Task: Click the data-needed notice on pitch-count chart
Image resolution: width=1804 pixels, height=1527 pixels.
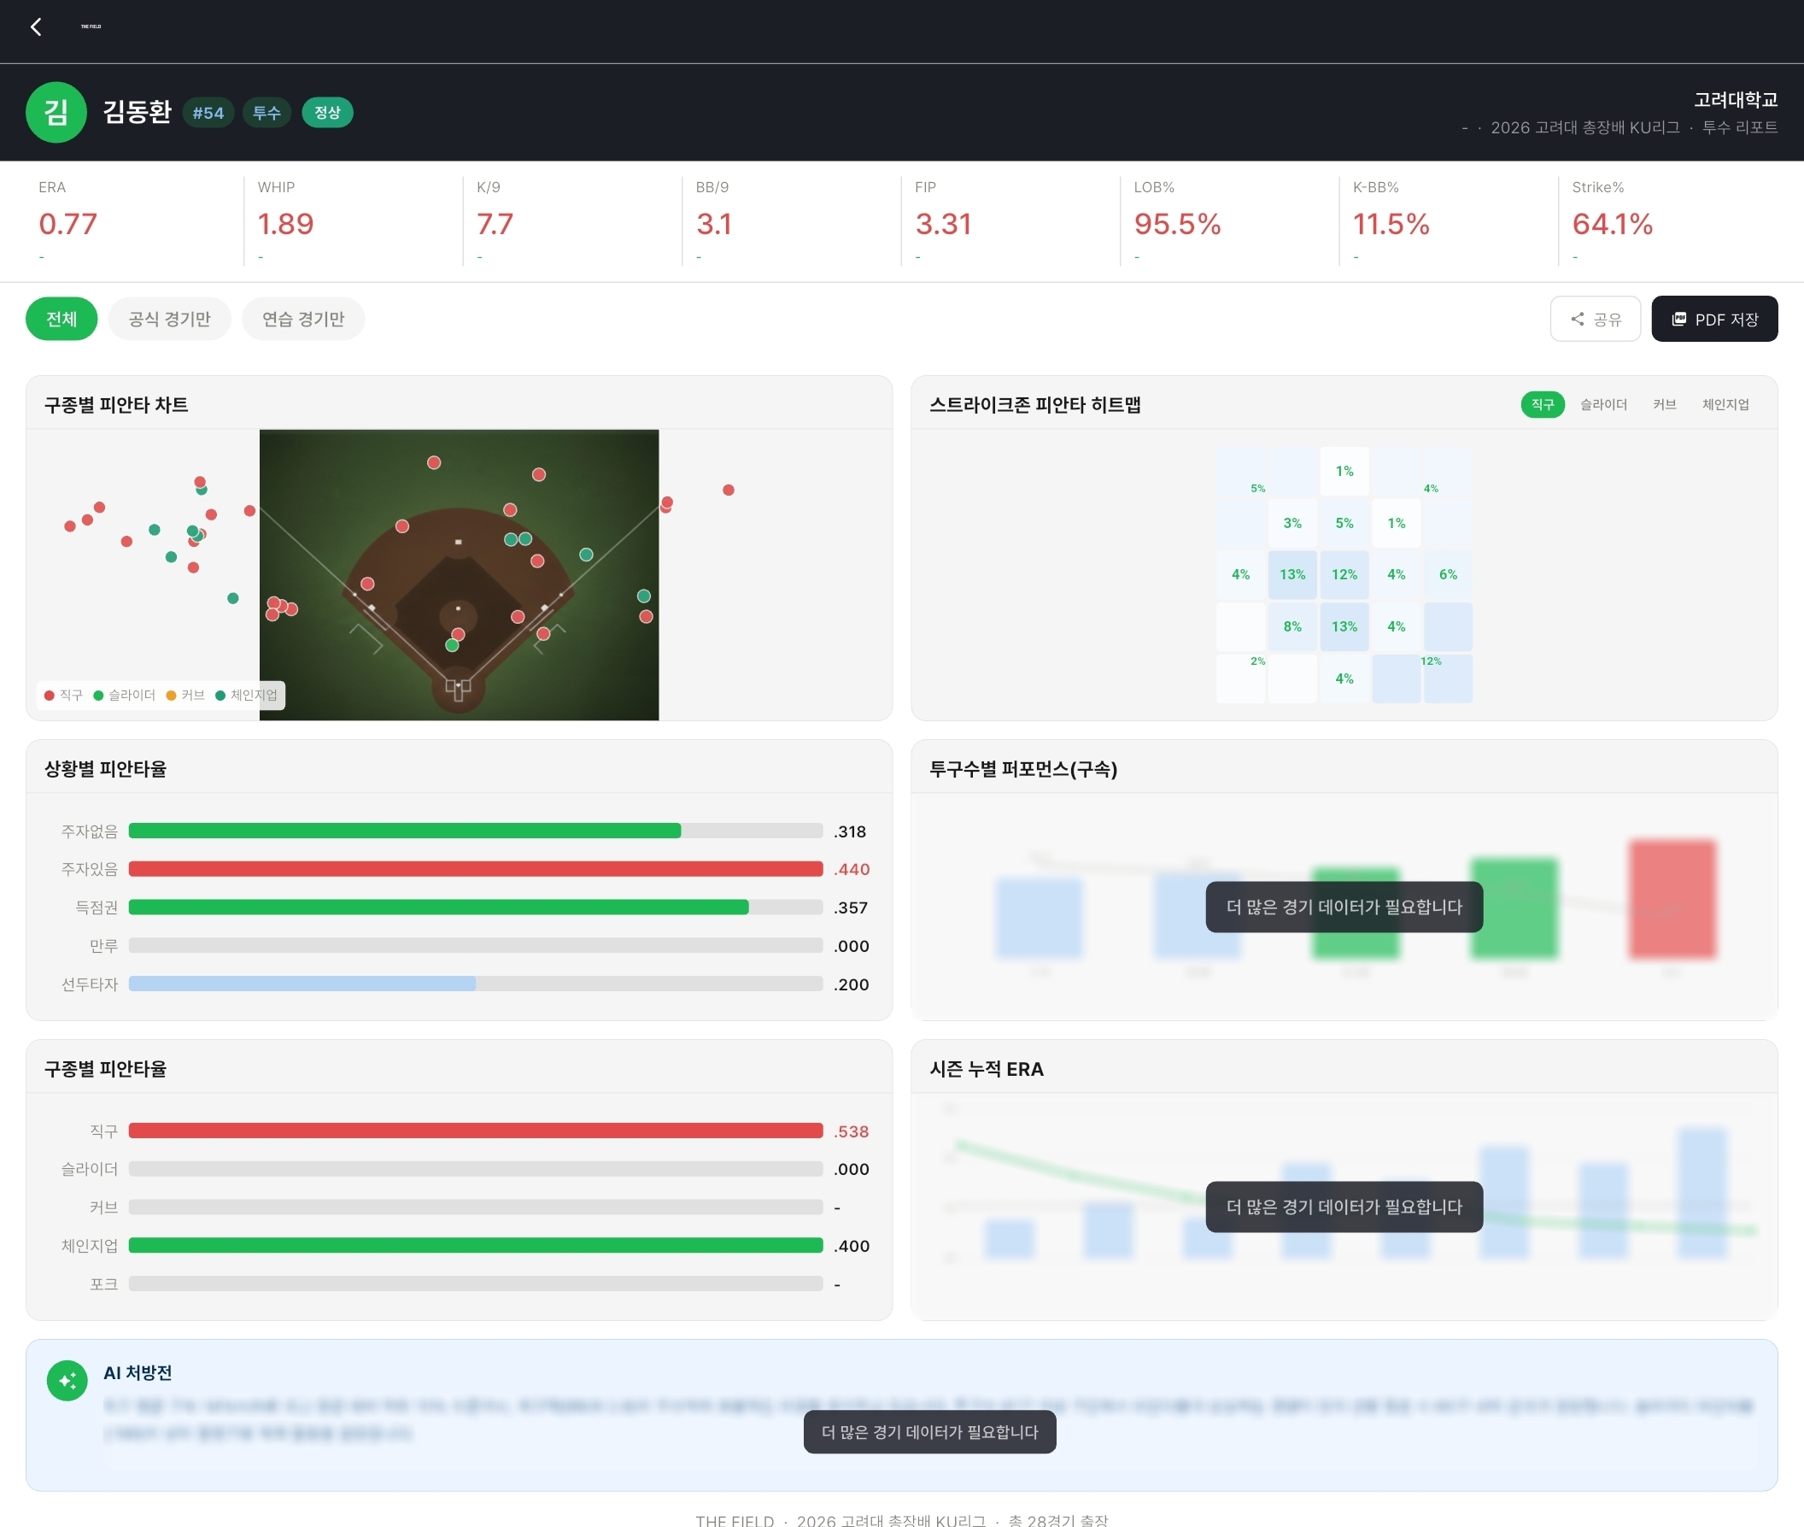Action: pos(1344,907)
